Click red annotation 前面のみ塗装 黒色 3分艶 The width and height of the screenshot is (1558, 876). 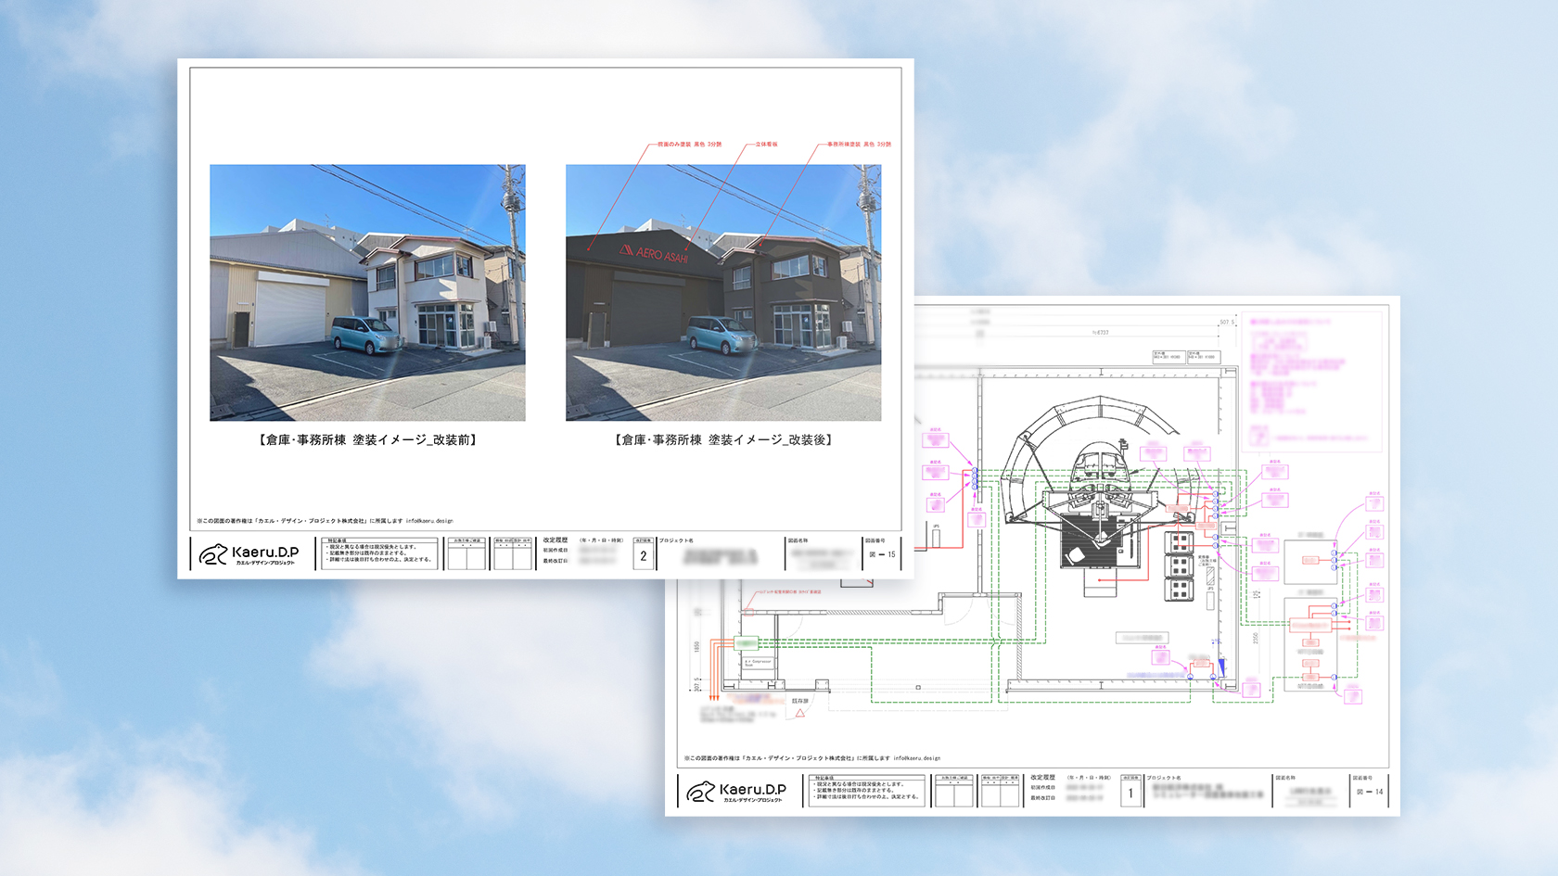pos(689,145)
